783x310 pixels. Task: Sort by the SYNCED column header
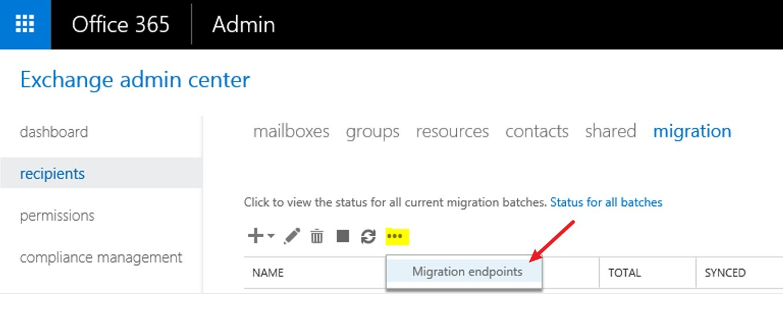[x=725, y=273]
